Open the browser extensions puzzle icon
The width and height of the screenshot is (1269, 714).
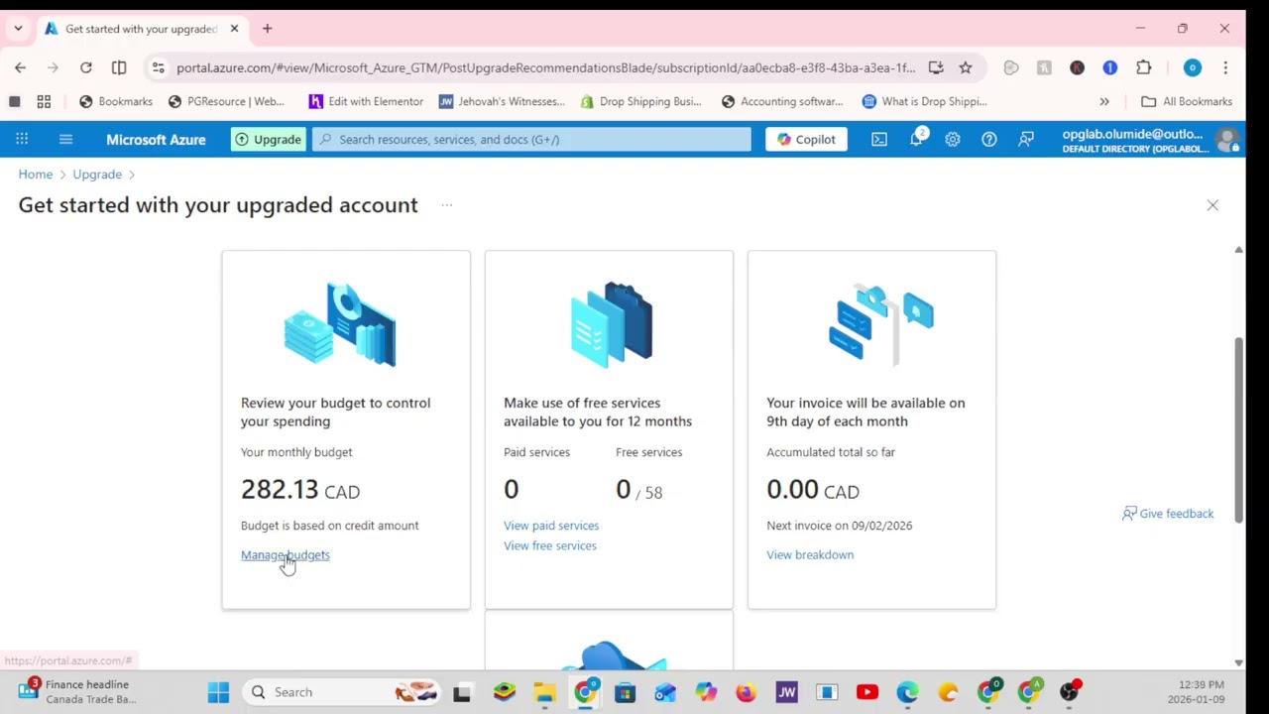[1144, 67]
